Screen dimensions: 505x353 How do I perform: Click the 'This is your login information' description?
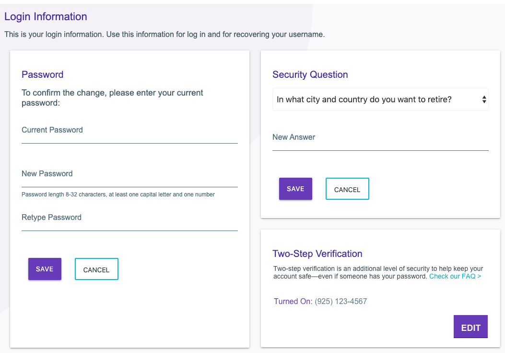point(164,35)
